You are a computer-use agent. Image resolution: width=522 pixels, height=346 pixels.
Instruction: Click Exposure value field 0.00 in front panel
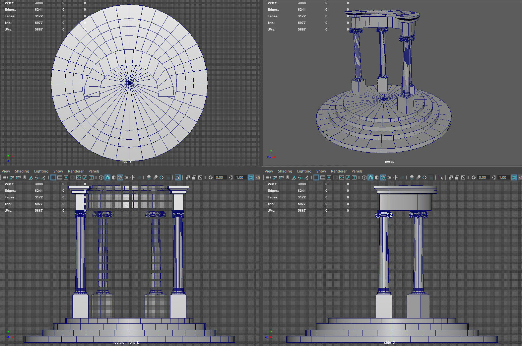point(220,177)
